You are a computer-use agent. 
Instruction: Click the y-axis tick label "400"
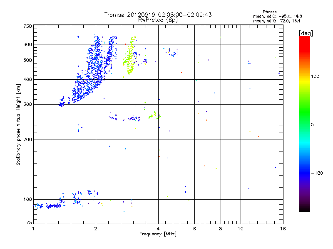27,80
